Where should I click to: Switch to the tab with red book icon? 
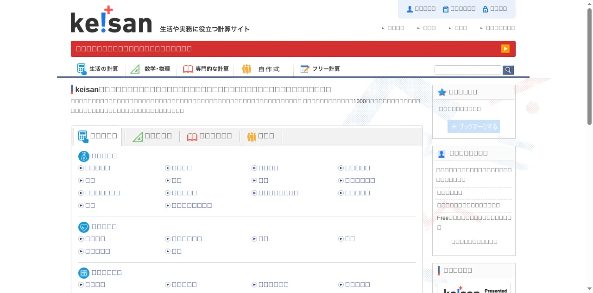(x=209, y=136)
